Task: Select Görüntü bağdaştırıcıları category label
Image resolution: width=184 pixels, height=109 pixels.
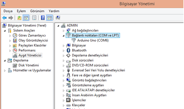Action: click(x=89, y=80)
